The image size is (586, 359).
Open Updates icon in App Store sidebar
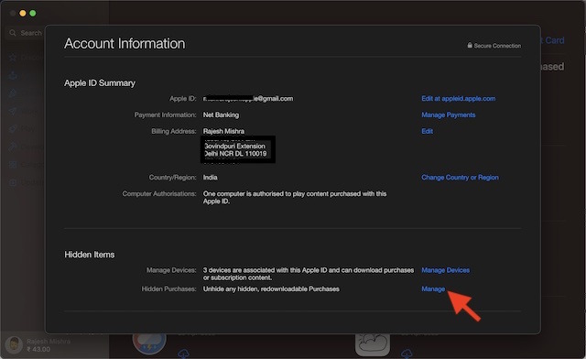13,182
